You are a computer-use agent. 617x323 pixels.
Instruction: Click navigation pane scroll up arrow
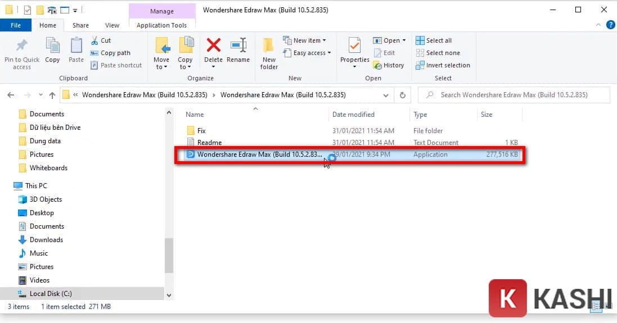pyautogui.click(x=169, y=113)
